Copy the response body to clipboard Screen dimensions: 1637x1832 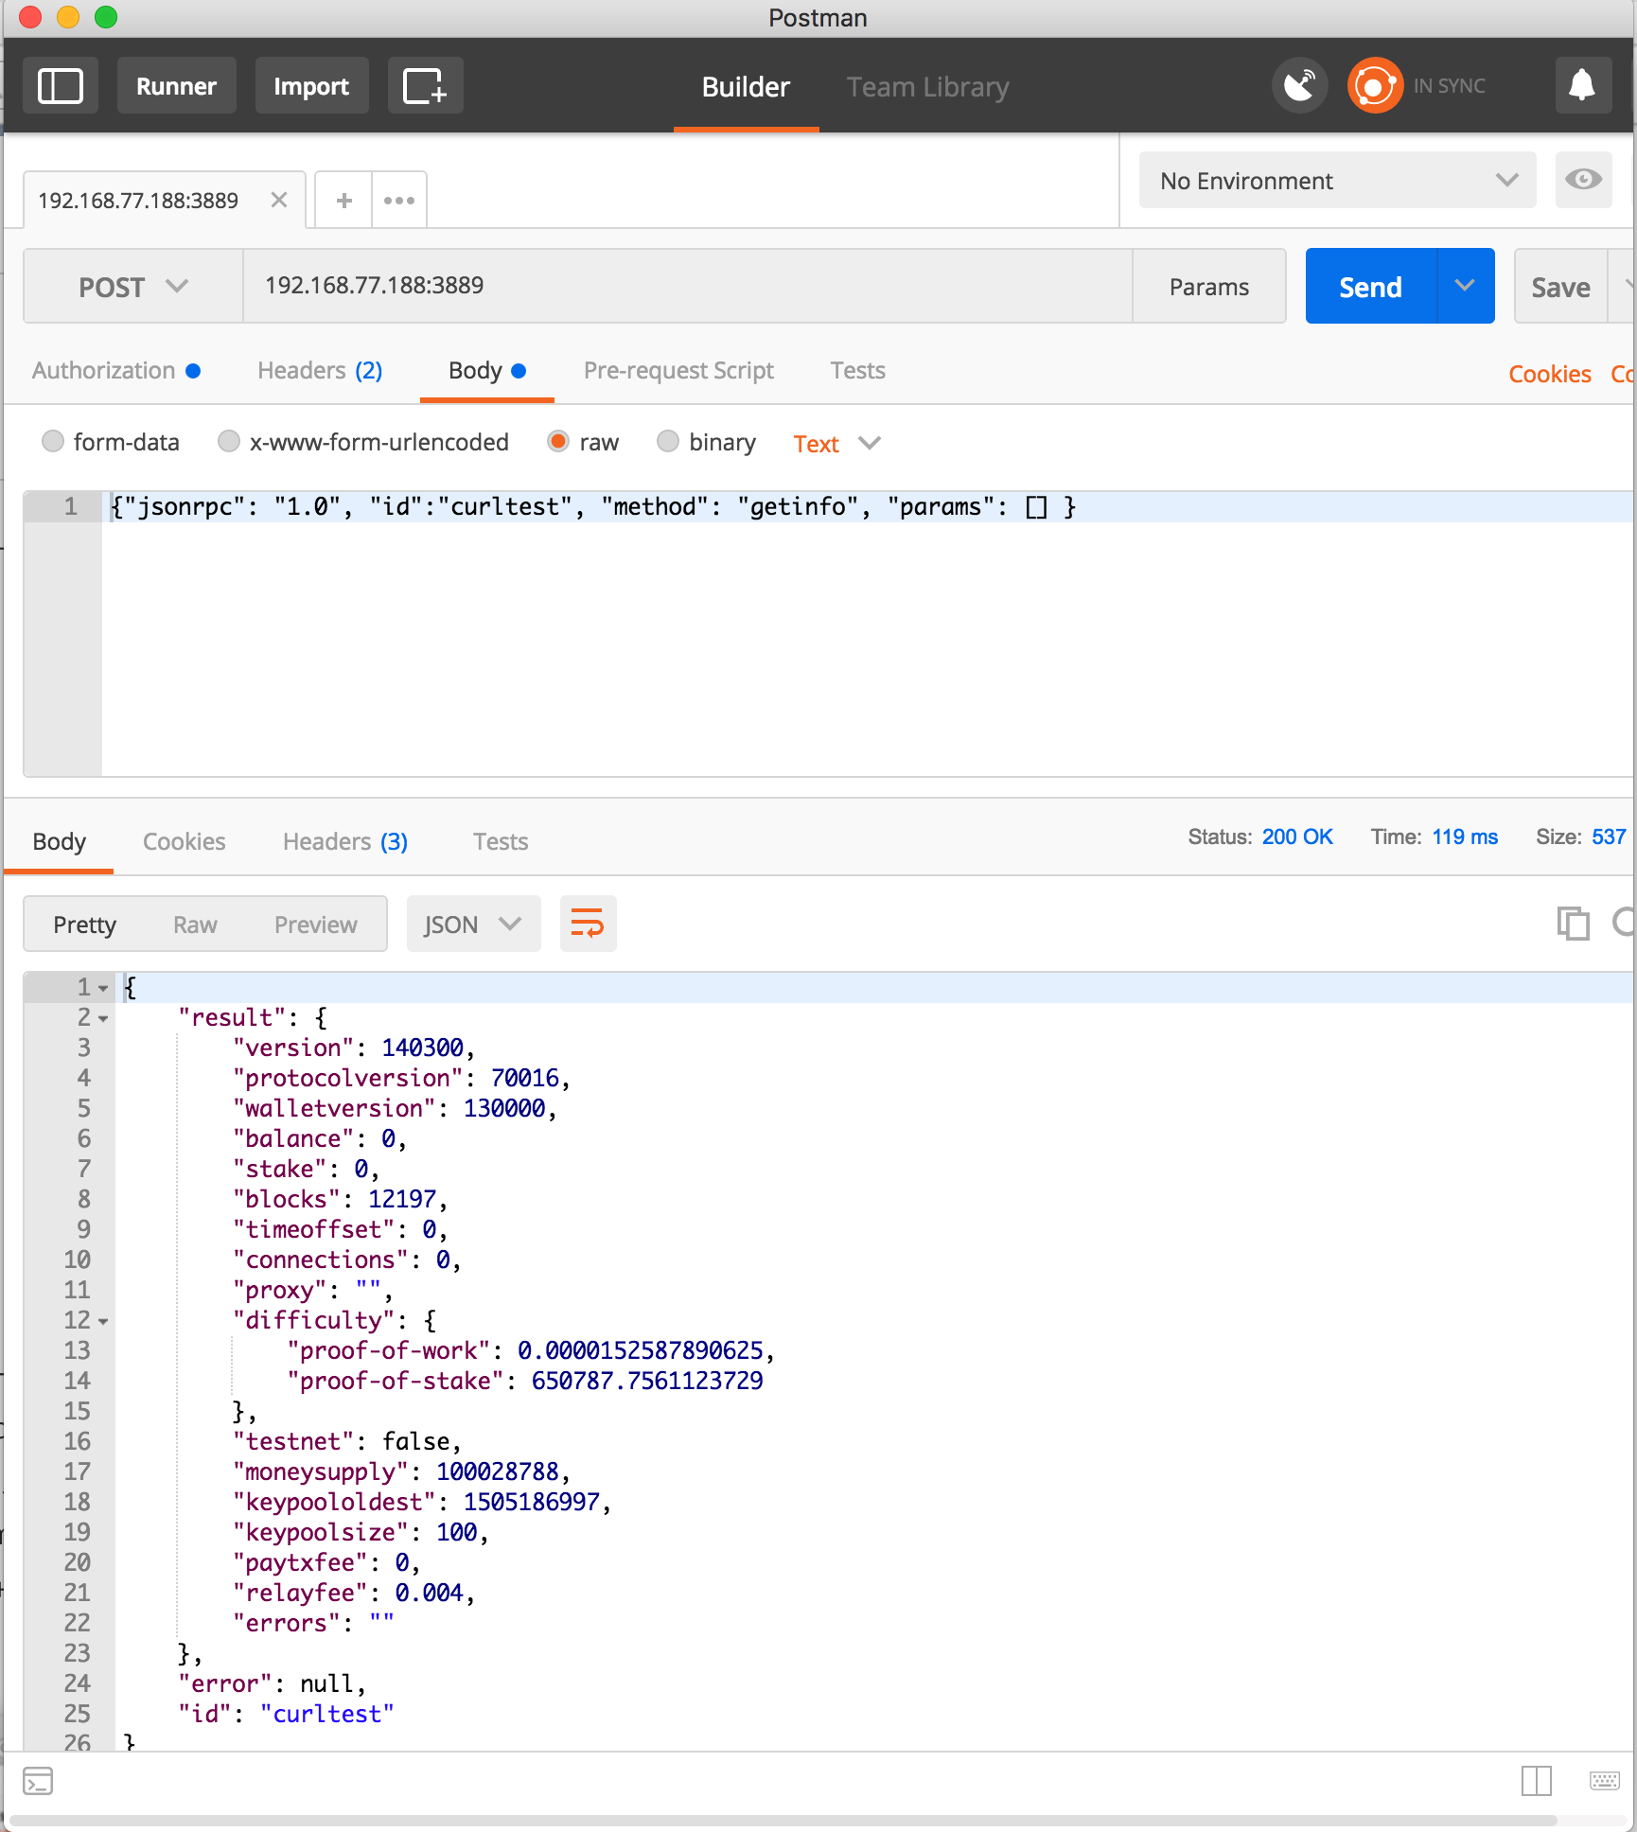[x=1573, y=924]
